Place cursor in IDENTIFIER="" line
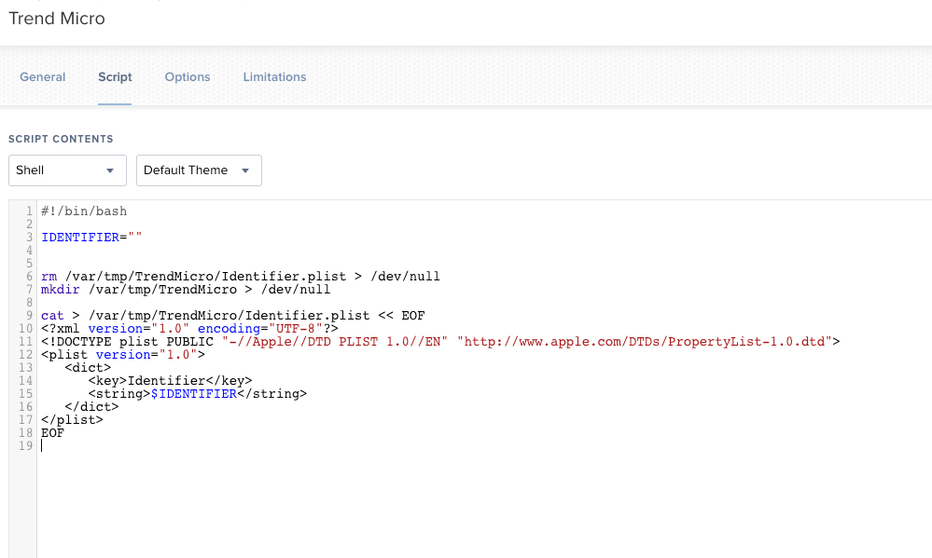The image size is (932, 558). [91, 238]
